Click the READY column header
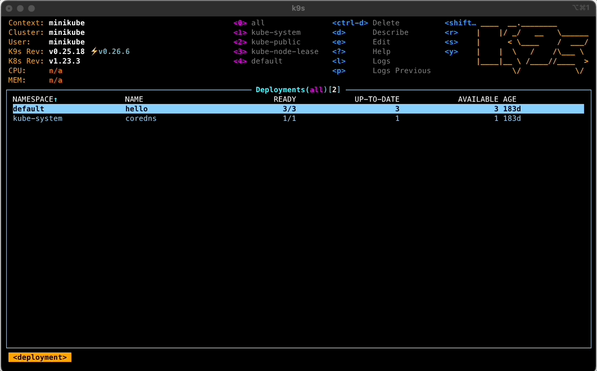 (285, 99)
